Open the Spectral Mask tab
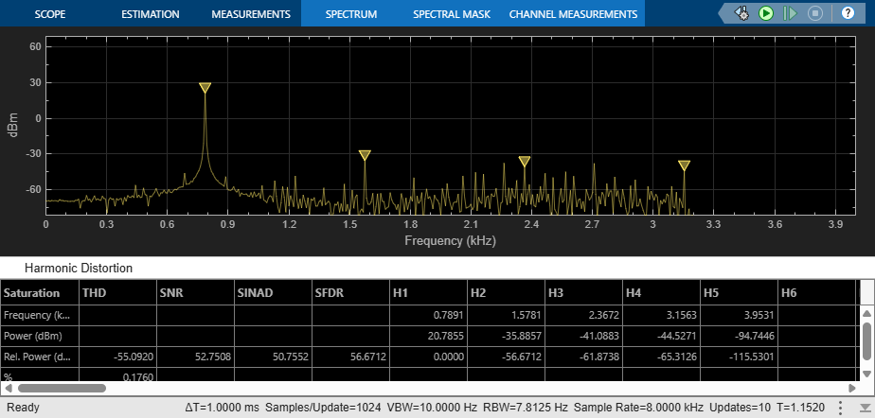Viewport: 875px width, 418px height. click(x=450, y=15)
